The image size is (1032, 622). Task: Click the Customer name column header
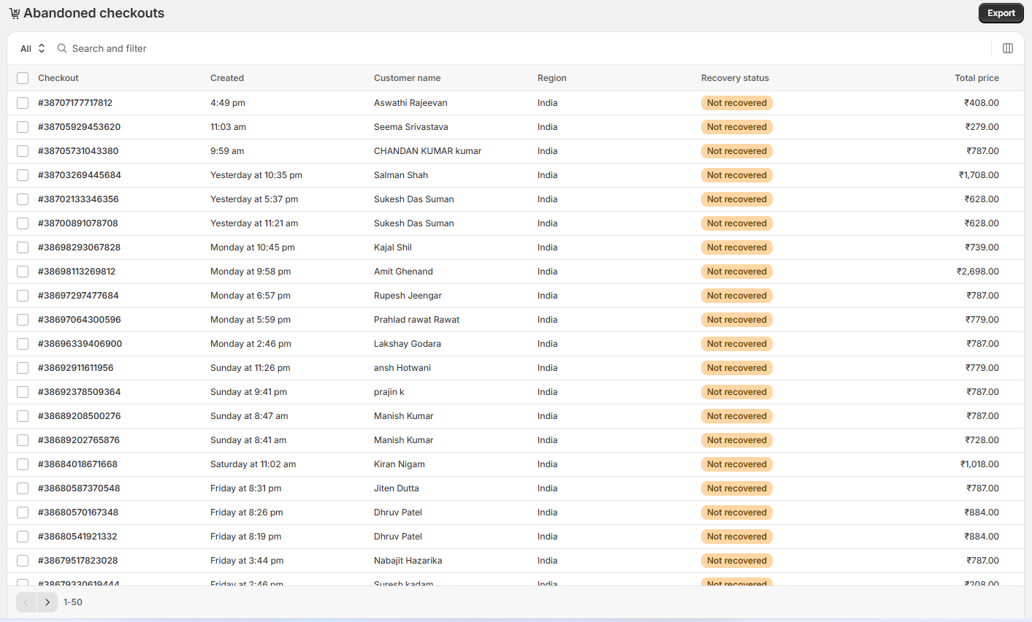click(408, 78)
